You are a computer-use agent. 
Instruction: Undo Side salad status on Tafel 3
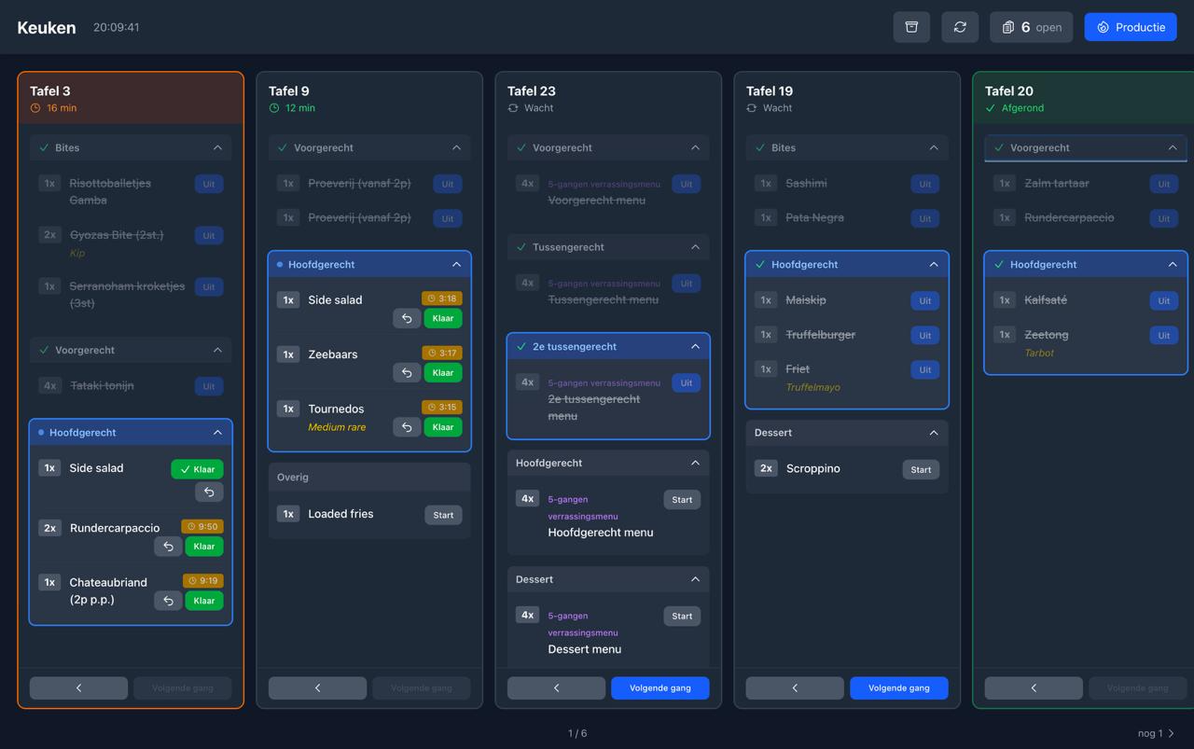click(209, 492)
